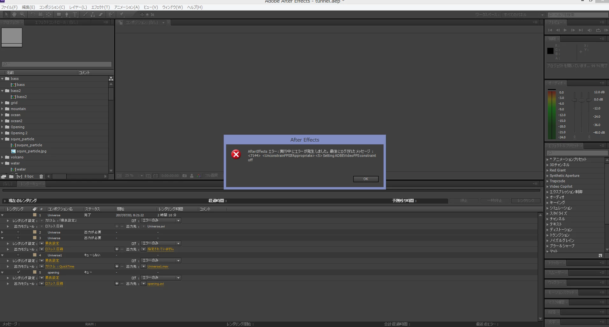Click カスタム : QuickTime output module link
Image resolution: width=609 pixels, height=327 pixels.
coord(60,267)
